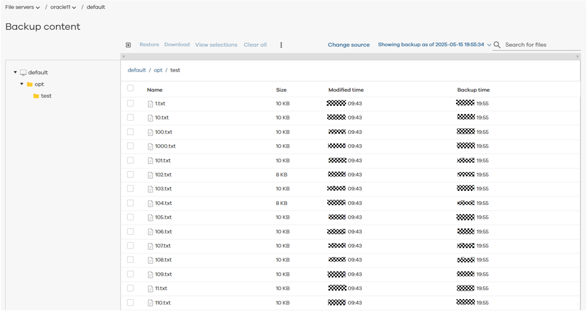Viewport: 587px width, 311px height.
Task: Click the Change source link
Action: pos(349,45)
